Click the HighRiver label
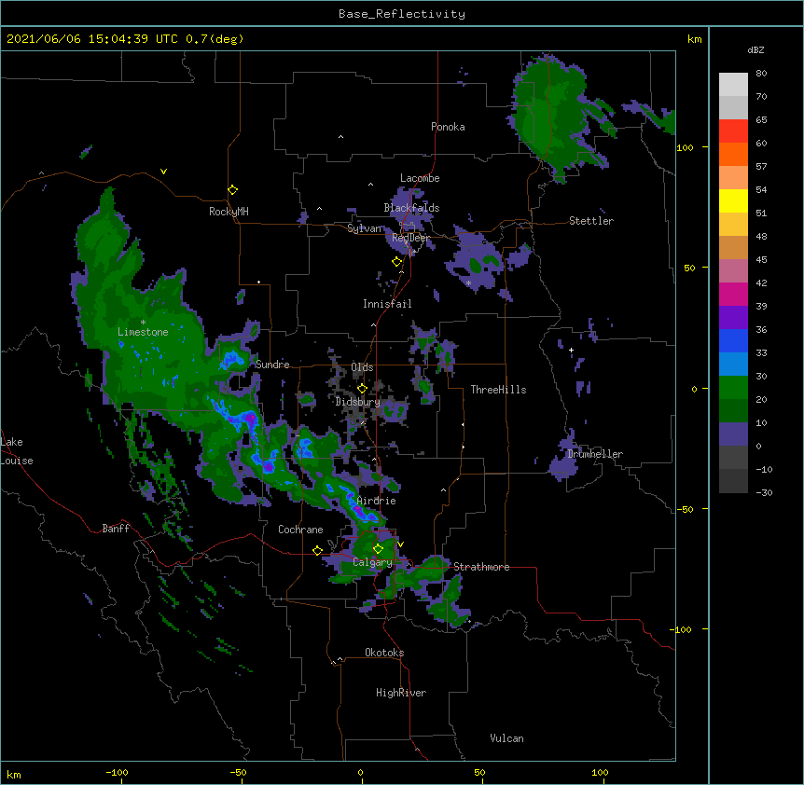Viewport: 804px width, 785px height. point(401,693)
